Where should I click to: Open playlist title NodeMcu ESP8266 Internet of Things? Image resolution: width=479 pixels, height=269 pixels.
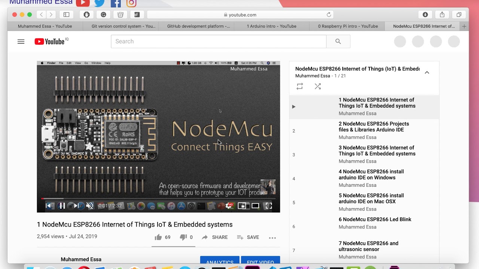pyautogui.click(x=357, y=69)
